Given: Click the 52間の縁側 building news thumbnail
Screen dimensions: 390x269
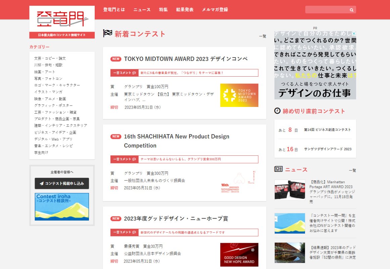Looking at the screenshot, I should pos(290,253).
